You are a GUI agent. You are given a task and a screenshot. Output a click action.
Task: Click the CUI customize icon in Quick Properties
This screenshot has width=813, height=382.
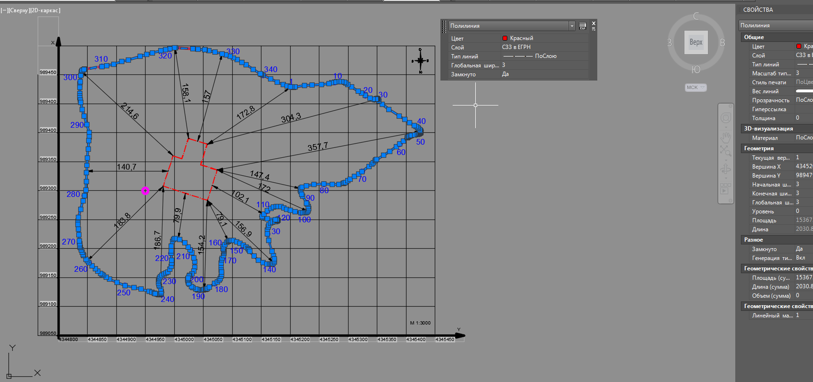(x=583, y=26)
